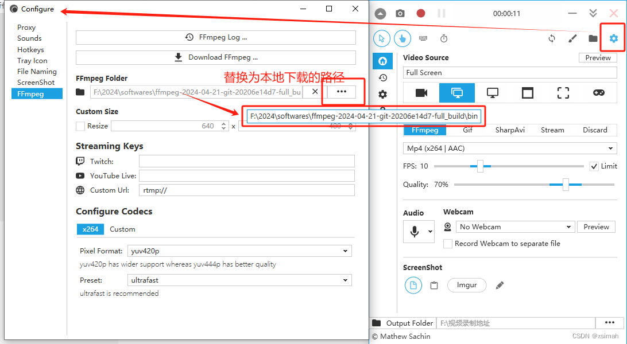
Task: Toggle the timer stopwatch icon
Action: pyautogui.click(x=444, y=39)
